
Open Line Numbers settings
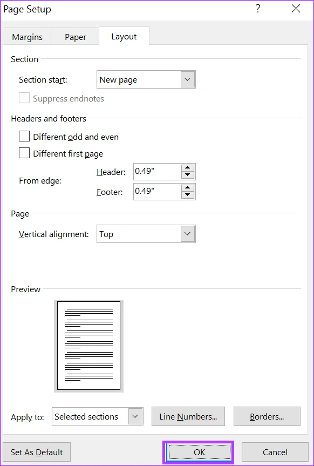click(x=188, y=416)
